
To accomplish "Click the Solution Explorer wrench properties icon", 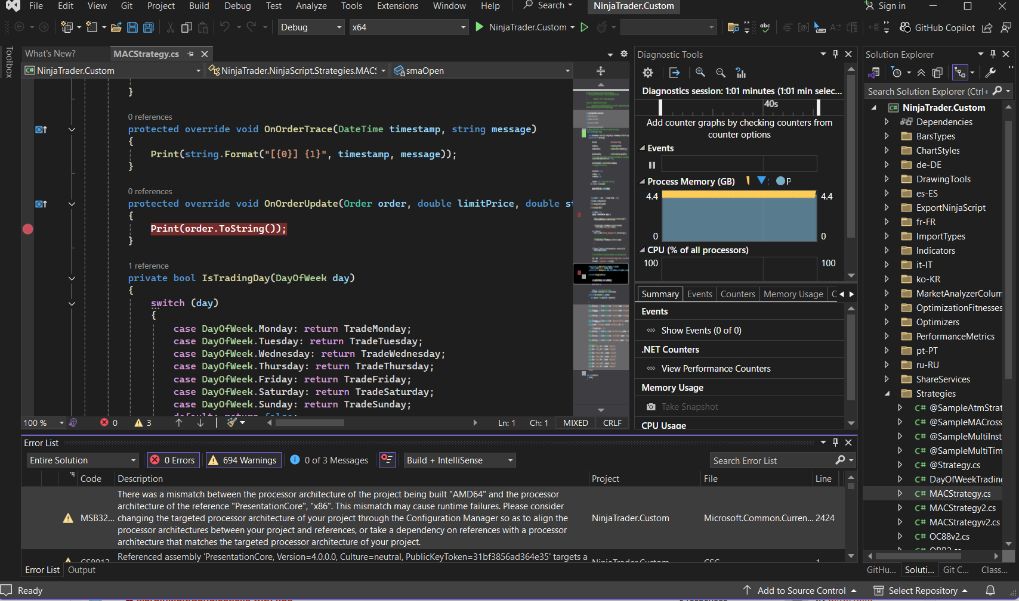I will [x=990, y=73].
